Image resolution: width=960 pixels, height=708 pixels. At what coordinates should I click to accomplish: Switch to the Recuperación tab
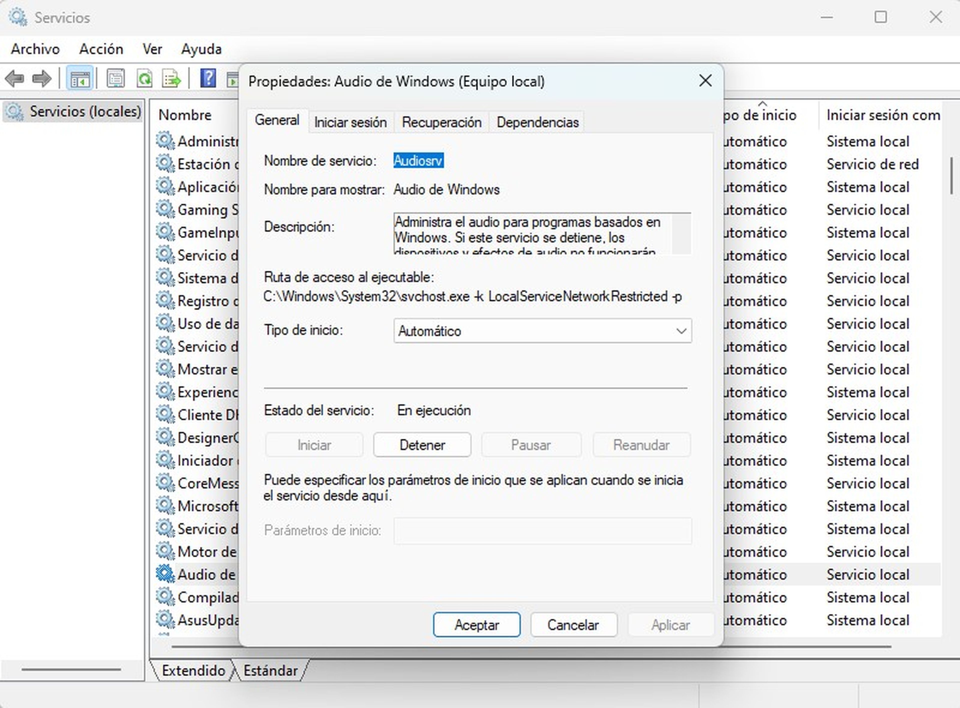click(x=441, y=122)
